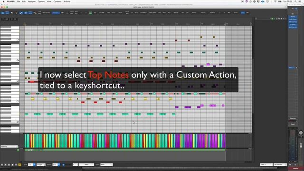Open the Track 1 dropdown at the bottom right

[266, 165]
